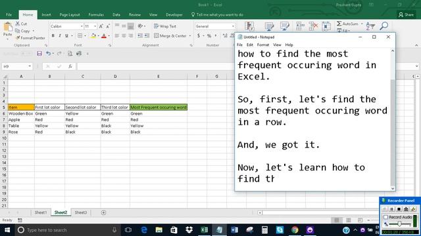Open Notepad Format menu
This screenshot has height=236, width=421.
pos(263,45)
